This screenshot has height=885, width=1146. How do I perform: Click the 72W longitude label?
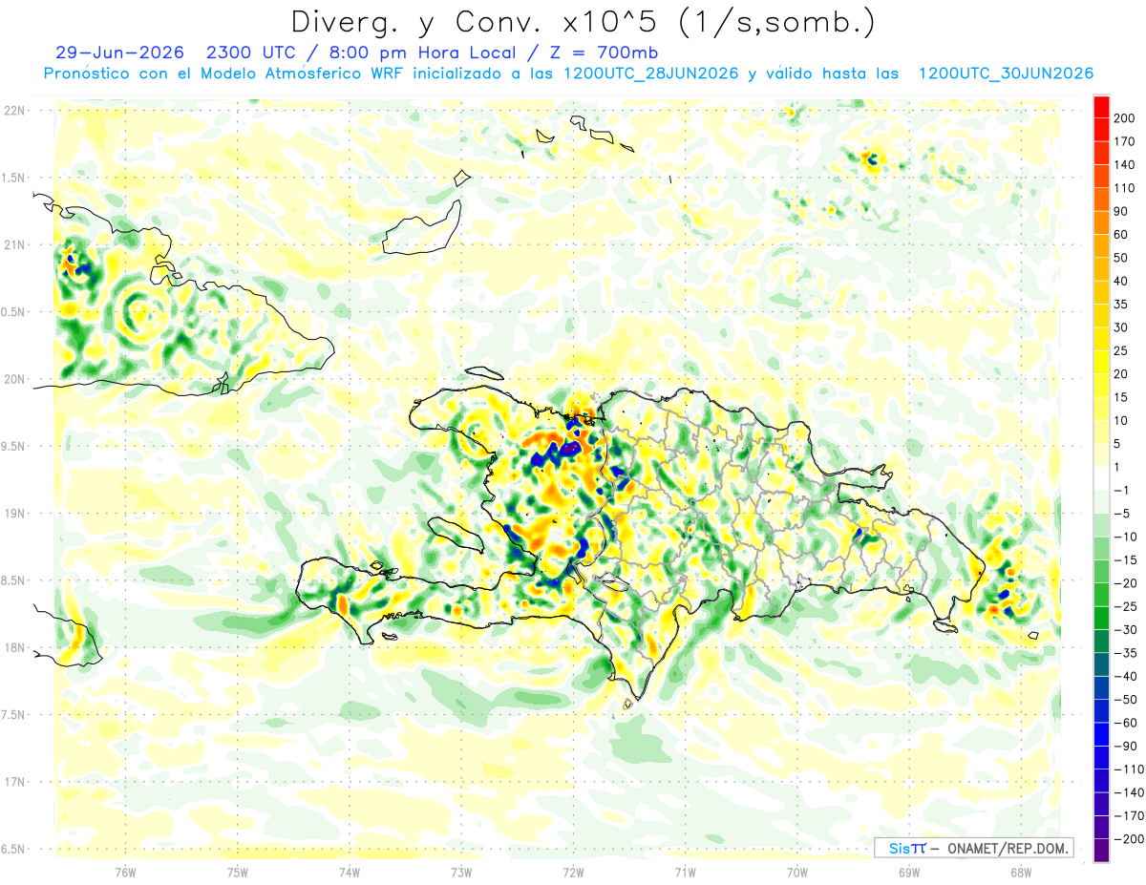573,872
